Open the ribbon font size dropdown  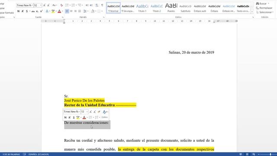point(41,5)
